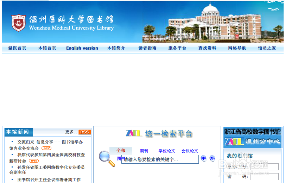Open 读者指南 menu
Image resolution: width=285 pixels, height=183 pixels.
pyautogui.click(x=147, y=48)
